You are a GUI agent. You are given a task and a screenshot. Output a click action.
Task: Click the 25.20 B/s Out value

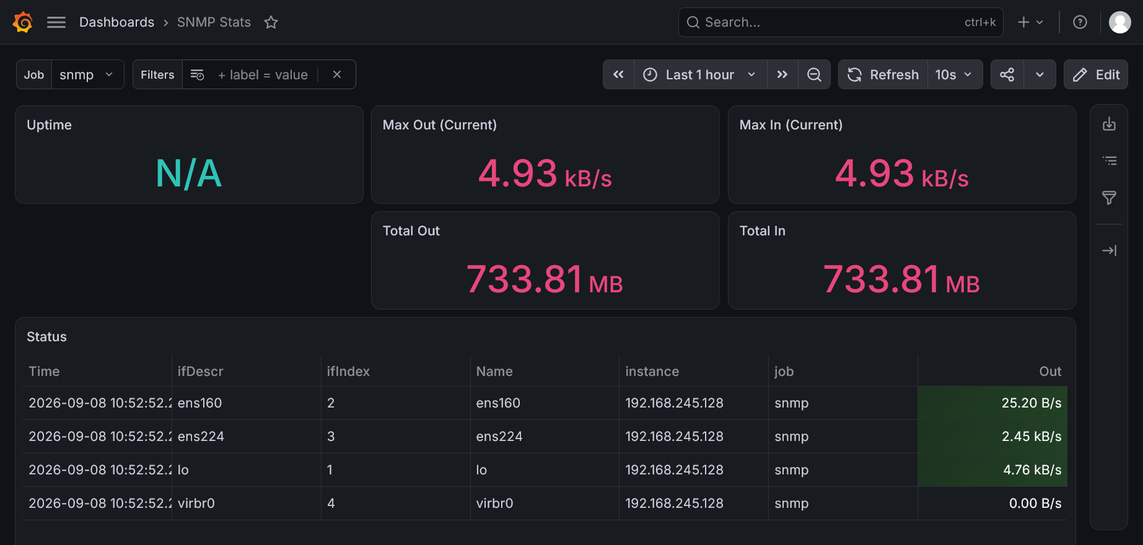1031,403
